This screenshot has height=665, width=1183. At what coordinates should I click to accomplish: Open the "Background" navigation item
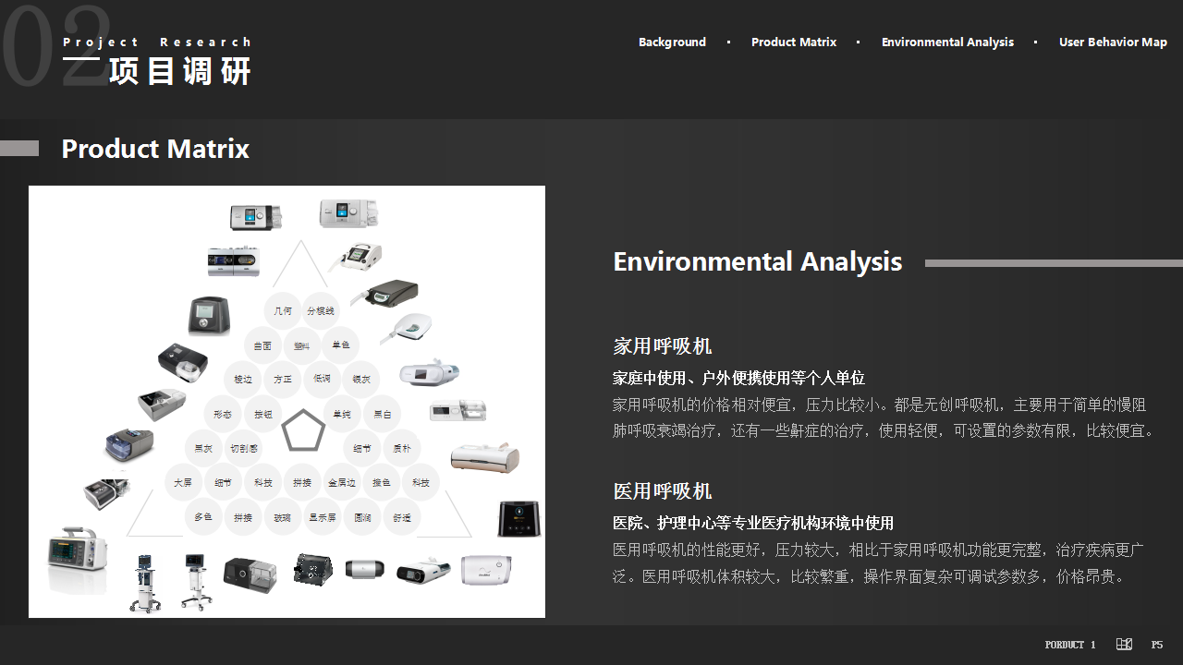pyautogui.click(x=672, y=42)
